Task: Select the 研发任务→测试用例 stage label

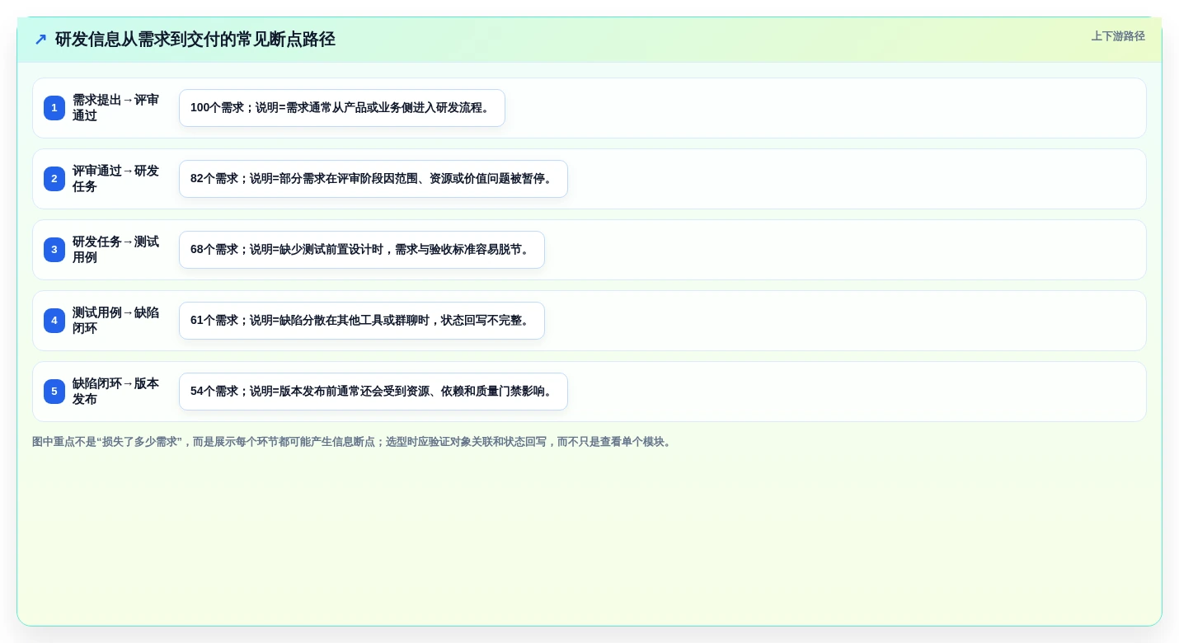Action: click(115, 250)
